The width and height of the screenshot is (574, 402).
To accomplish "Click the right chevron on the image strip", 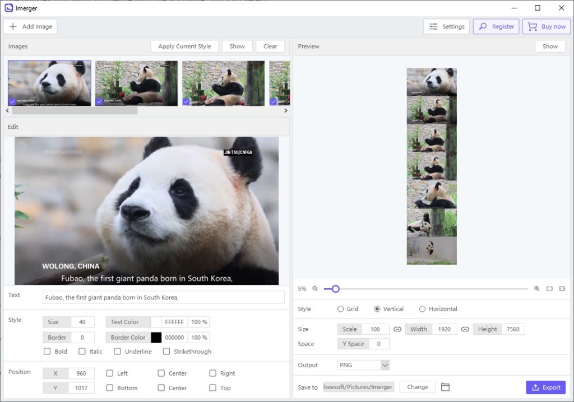I will tap(285, 110).
